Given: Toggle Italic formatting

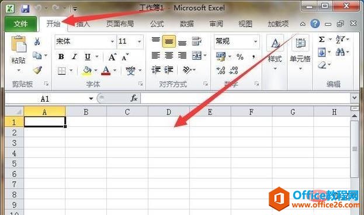Looking at the screenshot, I should click(74, 57).
